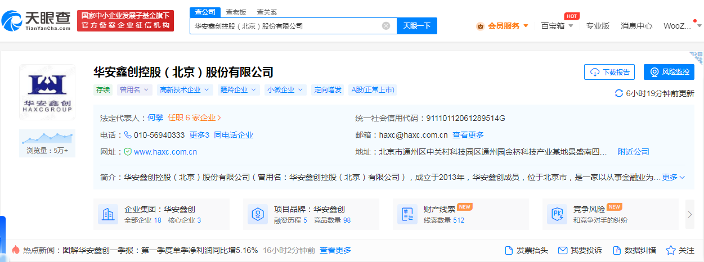Click 查看更多 beside the hot news
Image resolution: width=704 pixels, height=262 pixels.
point(335,250)
